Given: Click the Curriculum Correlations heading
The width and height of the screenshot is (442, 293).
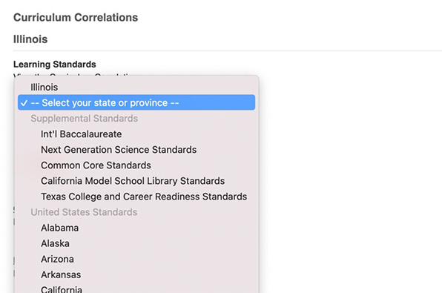Looking at the screenshot, I should pyautogui.click(x=76, y=18).
